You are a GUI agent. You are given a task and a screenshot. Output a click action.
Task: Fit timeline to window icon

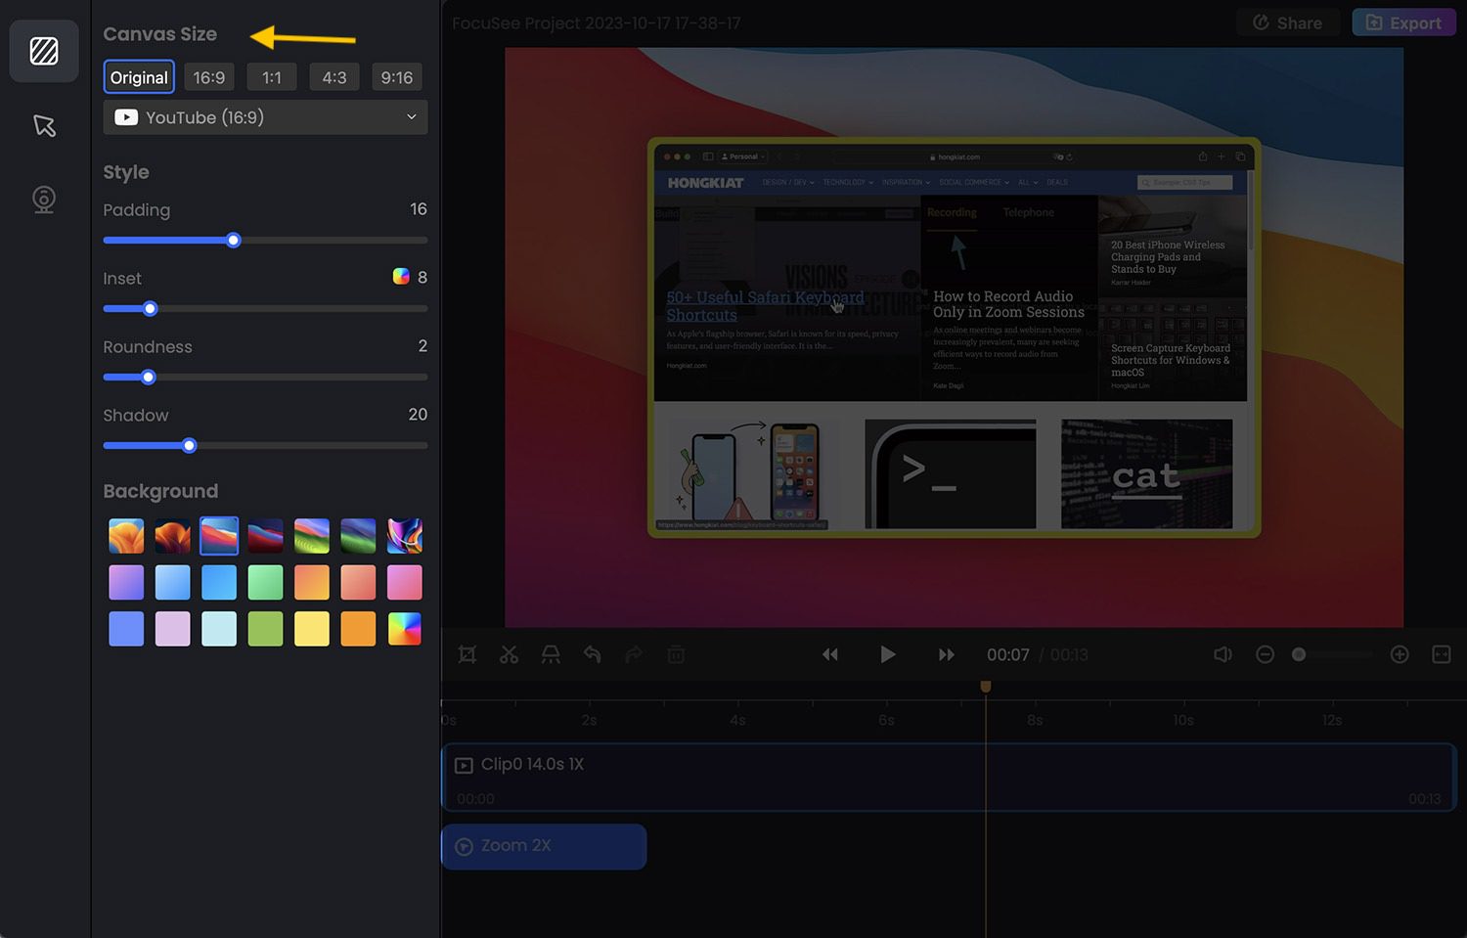coord(1442,654)
